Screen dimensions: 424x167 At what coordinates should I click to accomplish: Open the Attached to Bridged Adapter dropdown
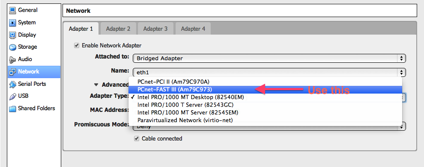[x=269, y=58]
